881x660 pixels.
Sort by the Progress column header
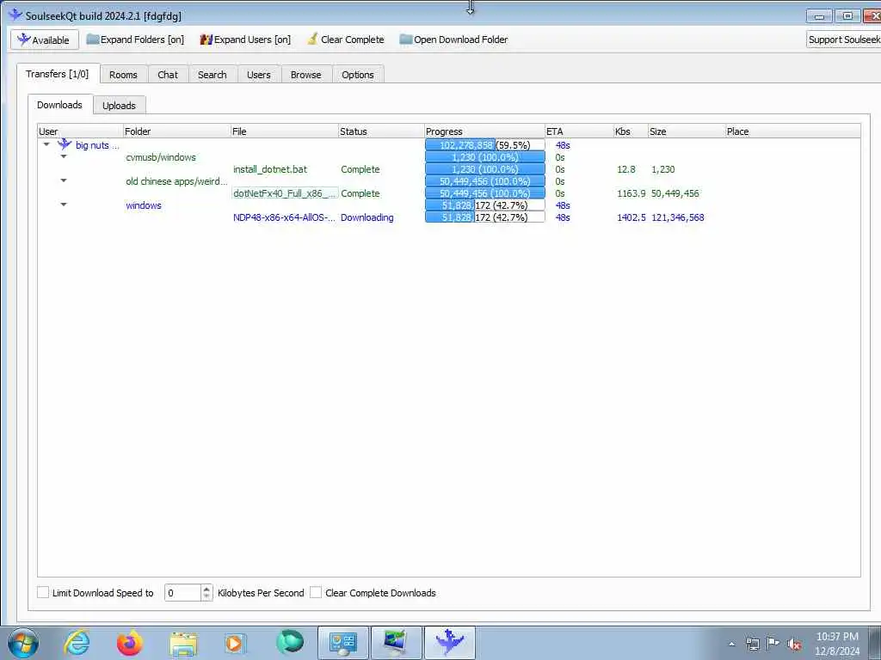484,131
